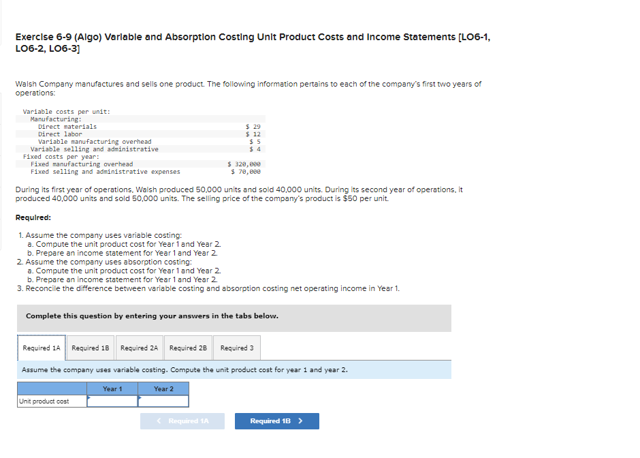Click requirement 3 reconcile text line
640x458 pixels.
(x=208, y=288)
